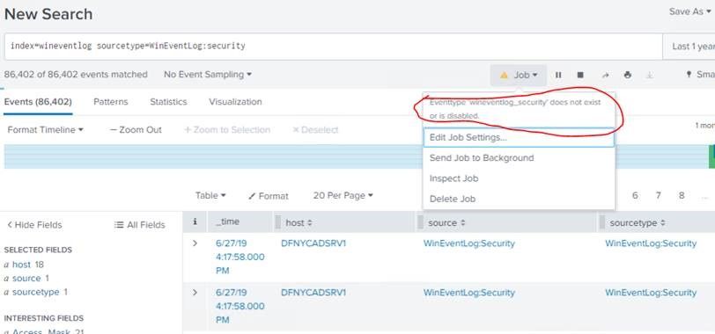Click DFNYCADSRV1 host in second row
This screenshot has width=715, height=334.
point(313,292)
